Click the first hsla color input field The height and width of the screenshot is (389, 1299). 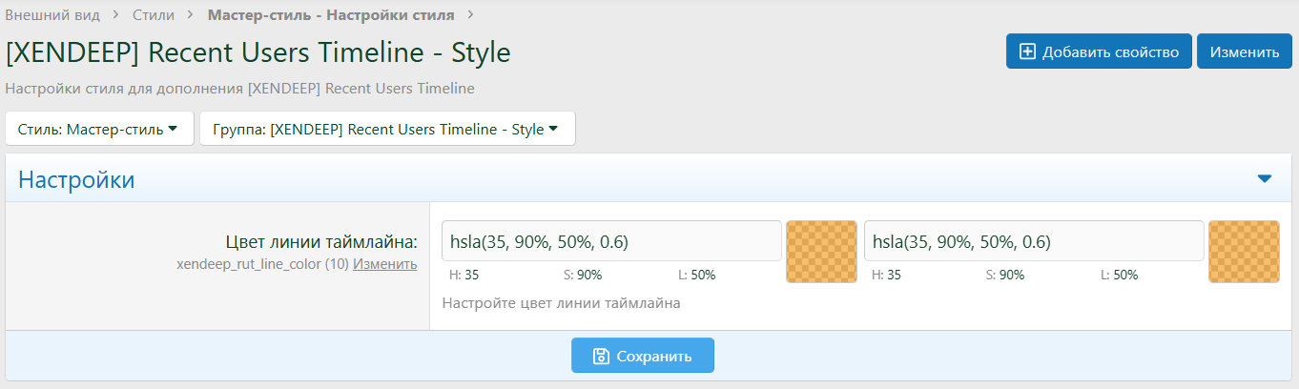tap(611, 241)
